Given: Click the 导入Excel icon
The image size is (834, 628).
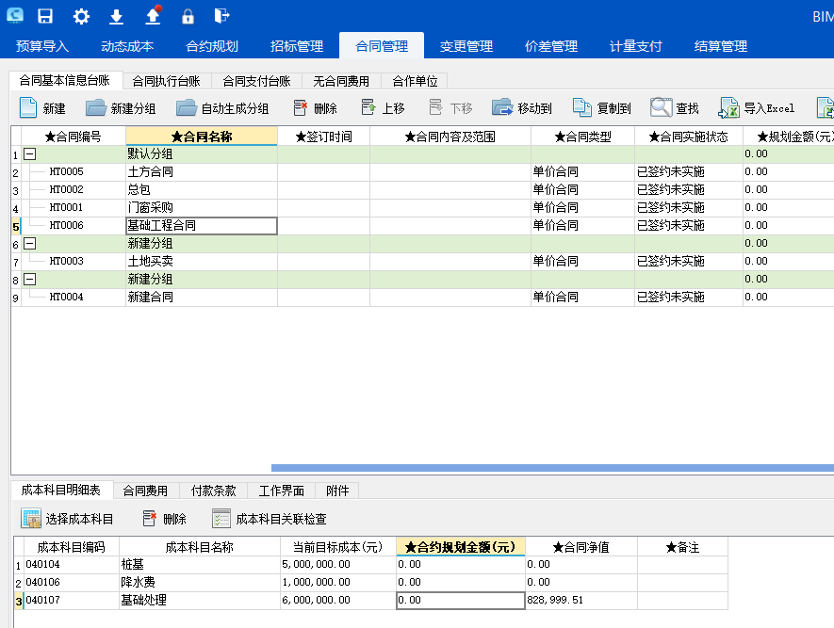Looking at the screenshot, I should click(x=728, y=108).
